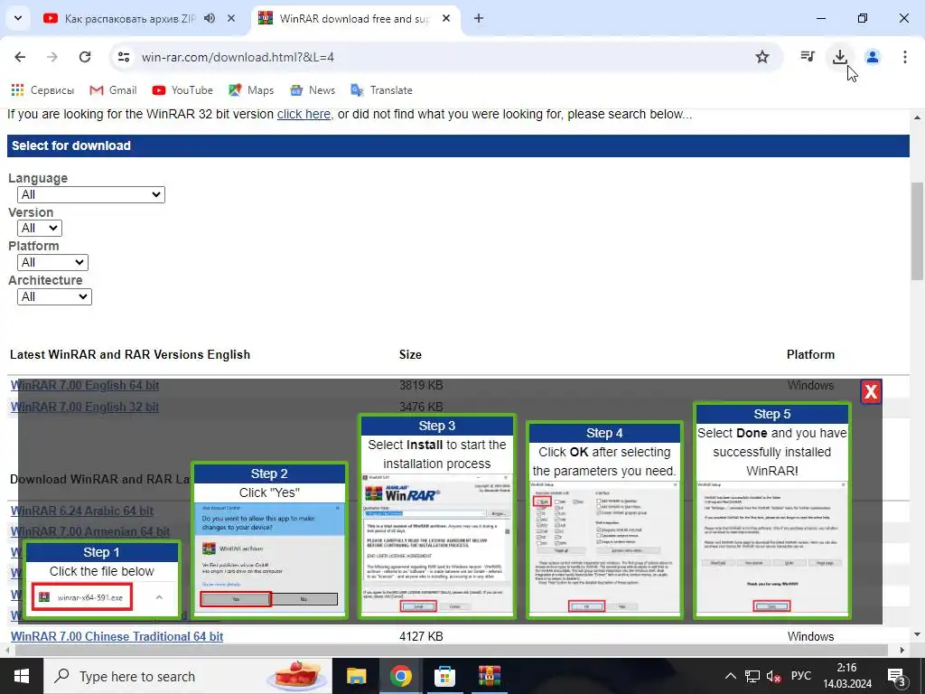Viewport: 925px width, 694px height.
Task: Open WinRAR 7.00 English 64 bit link
Action: pyautogui.click(x=85, y=385)
